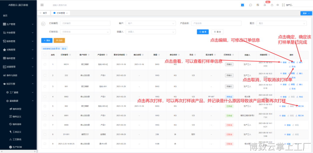The width and height of the screenshot is (313, 153).
Task: Toggle the hamburger sidebar collapse icon
Action: pos(42,5)
